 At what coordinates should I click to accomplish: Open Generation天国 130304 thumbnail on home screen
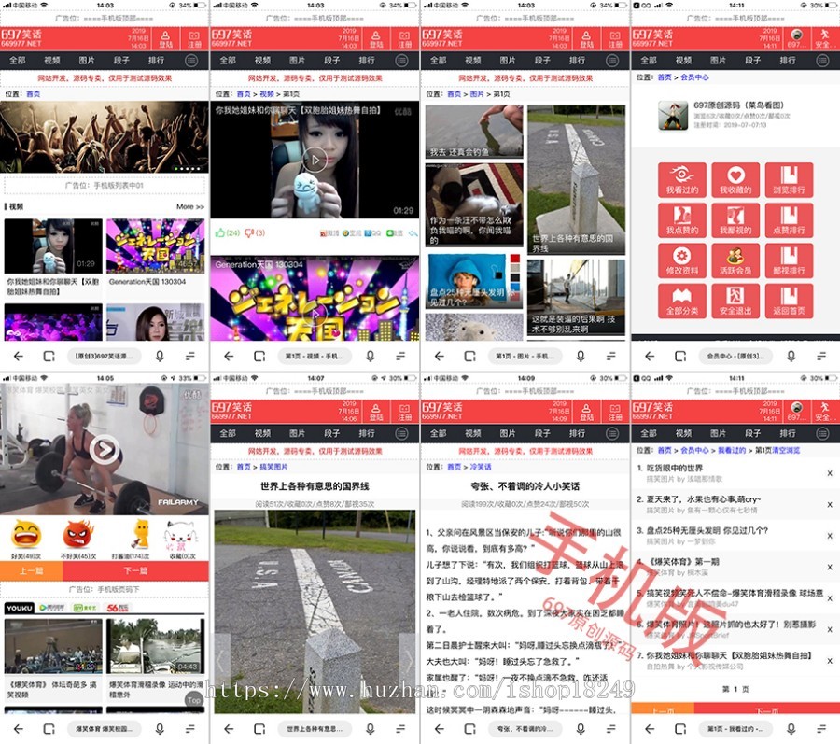(x=155, y=246)
